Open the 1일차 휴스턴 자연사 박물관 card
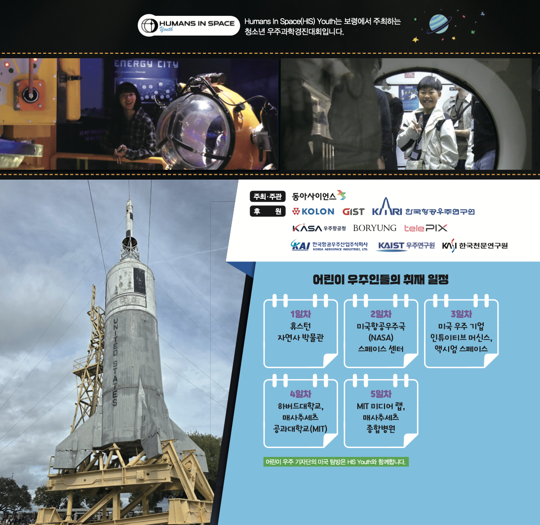This screenshot has width=540, height=525. pos(301,332)
